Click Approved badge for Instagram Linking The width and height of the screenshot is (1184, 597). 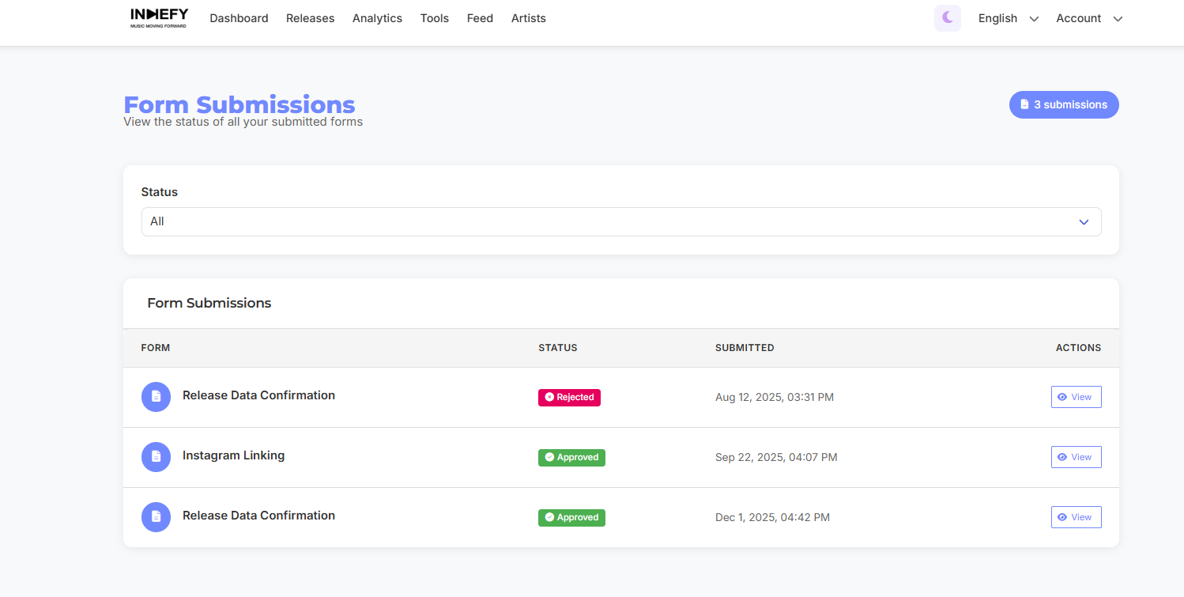[571, 458]
